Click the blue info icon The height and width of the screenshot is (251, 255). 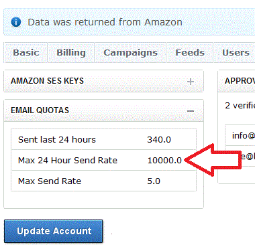point(16,22)
